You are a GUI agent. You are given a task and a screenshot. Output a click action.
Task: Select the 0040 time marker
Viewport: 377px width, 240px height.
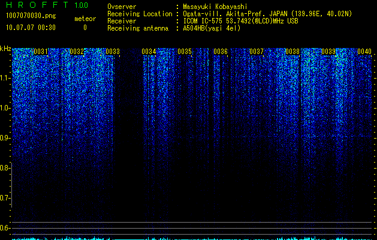(x=364, y=52)
